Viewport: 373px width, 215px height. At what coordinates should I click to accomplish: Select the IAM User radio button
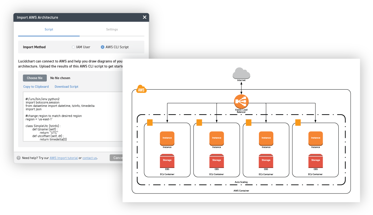(73, 47)
